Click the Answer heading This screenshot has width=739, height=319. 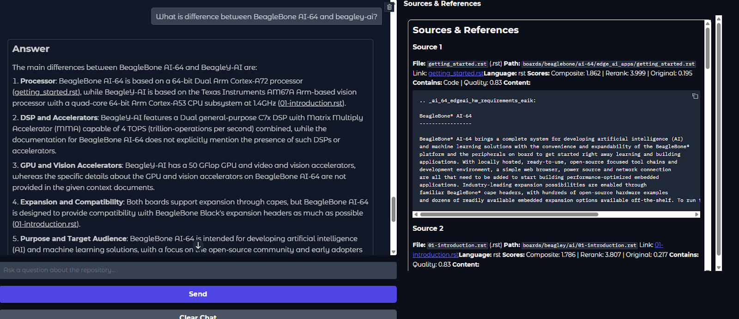(31, 49)
